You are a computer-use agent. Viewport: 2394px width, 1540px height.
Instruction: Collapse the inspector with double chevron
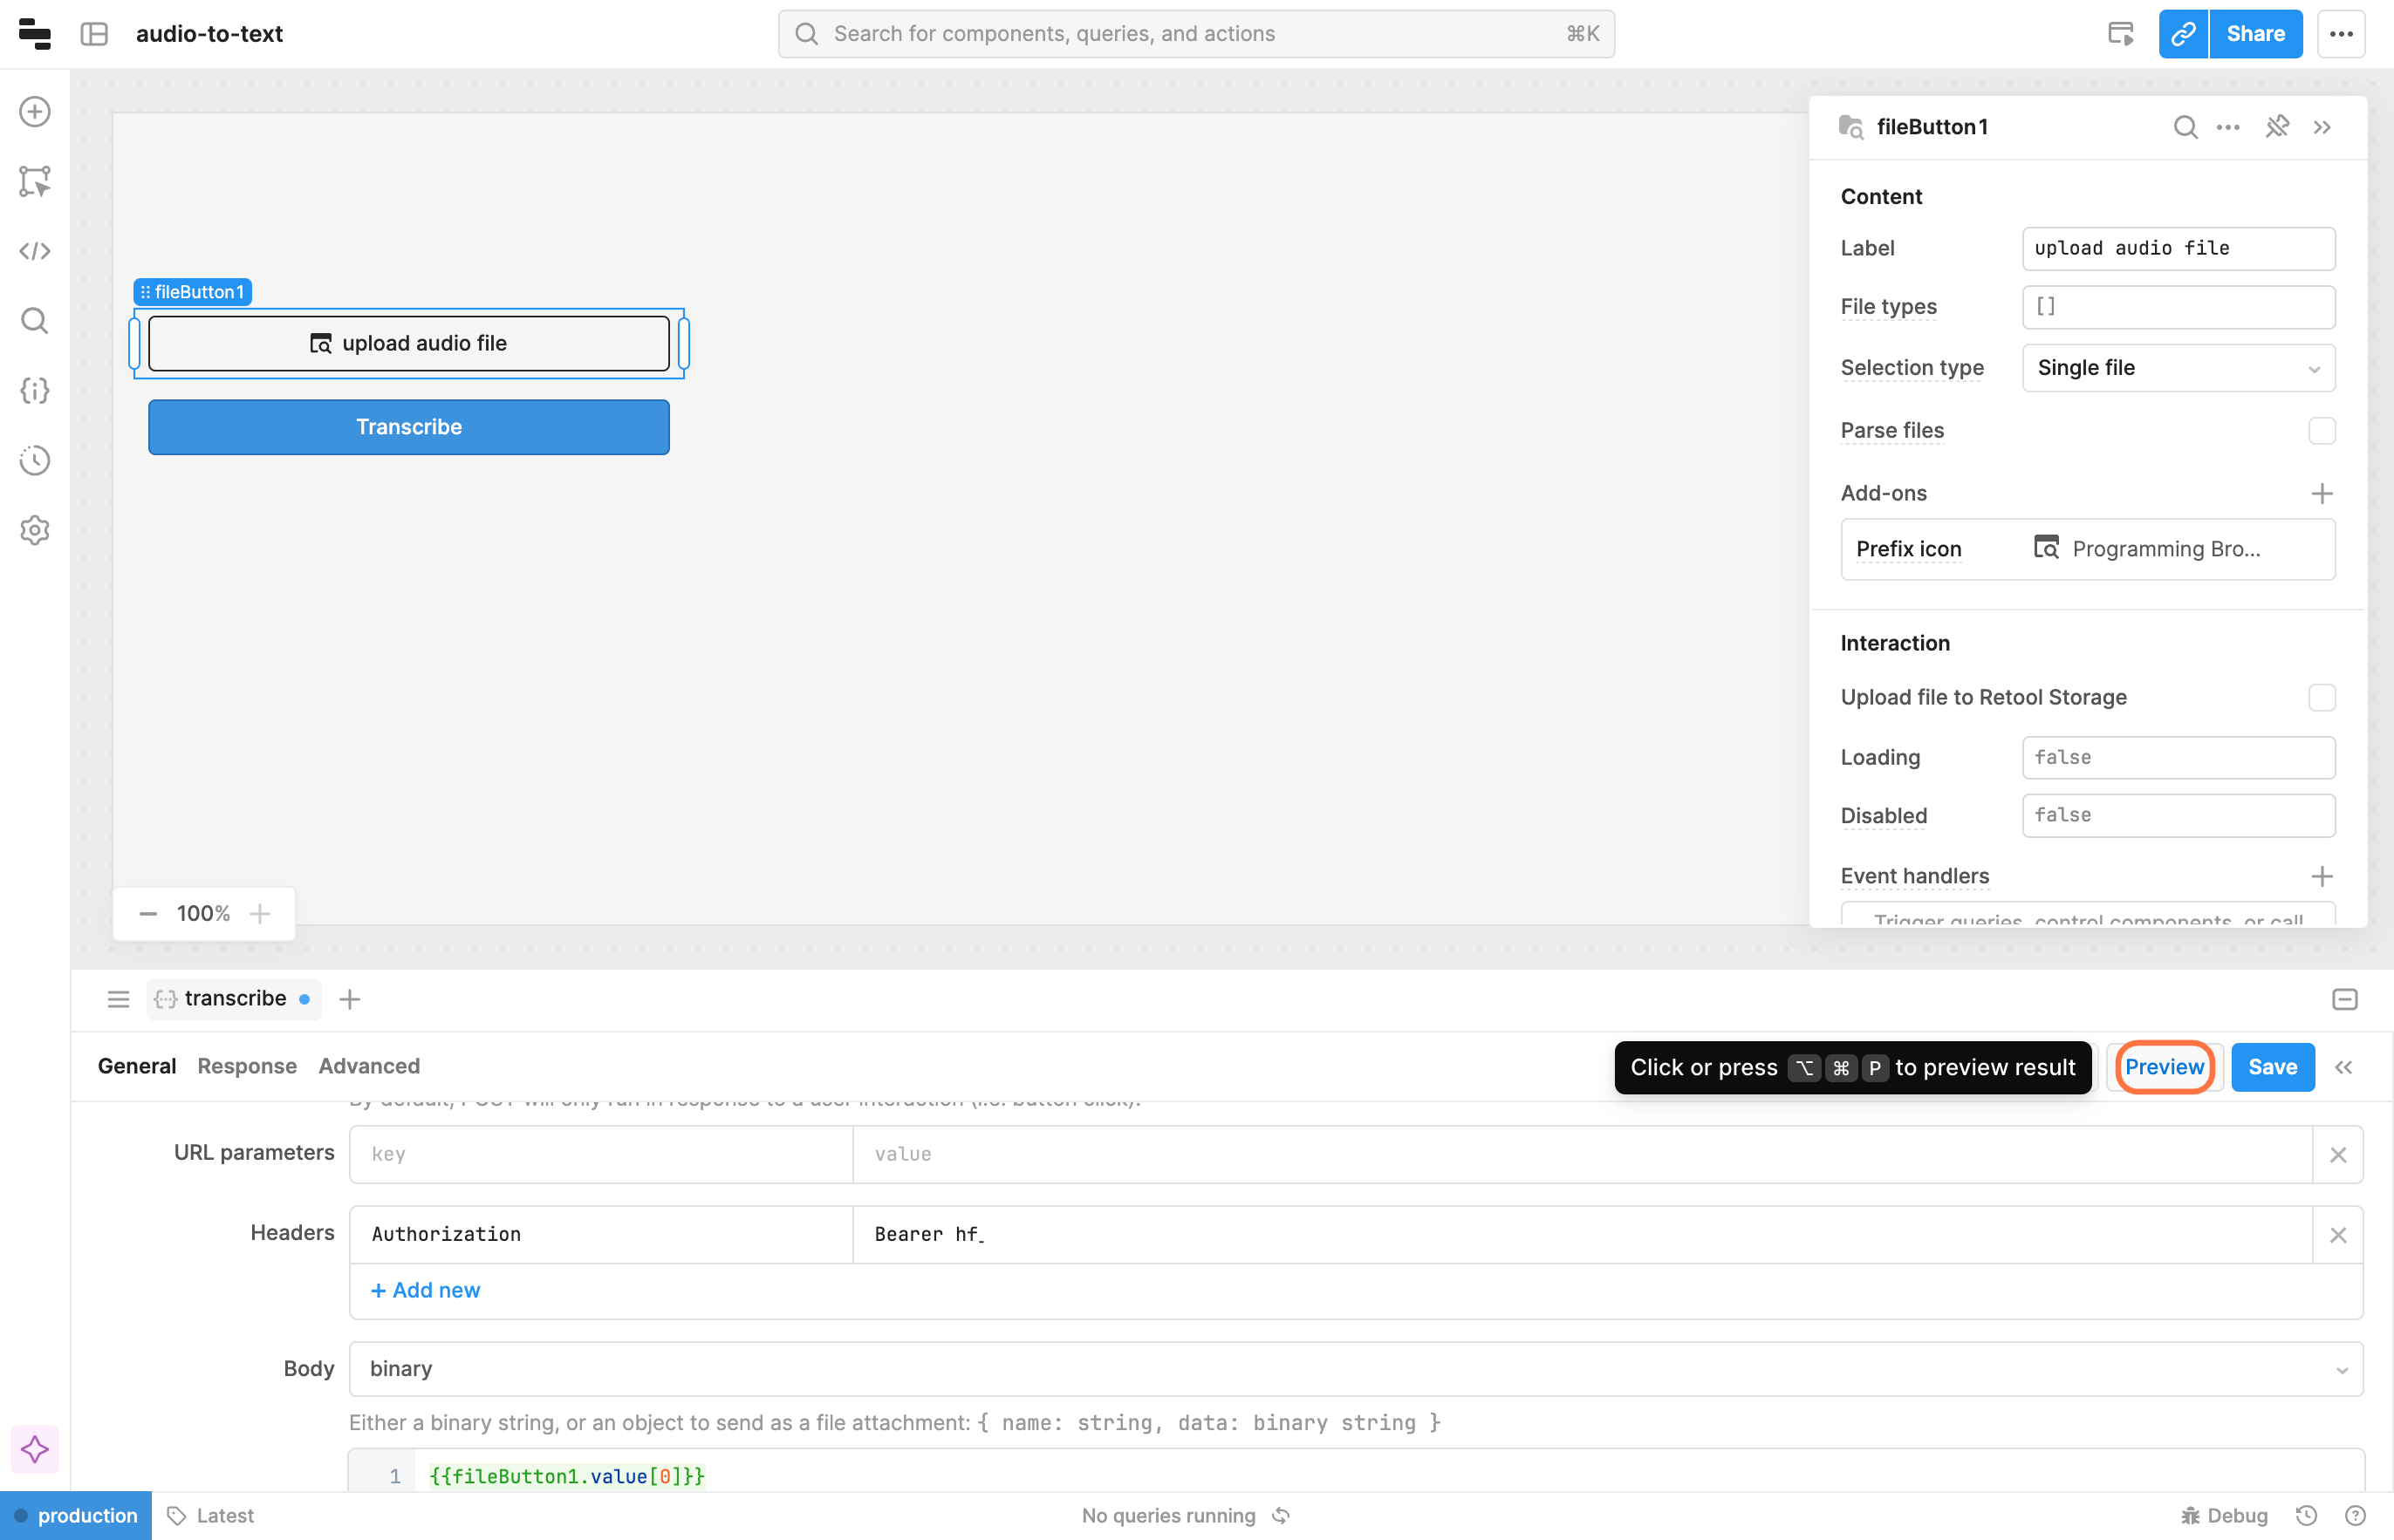(x=2322, y=127)
